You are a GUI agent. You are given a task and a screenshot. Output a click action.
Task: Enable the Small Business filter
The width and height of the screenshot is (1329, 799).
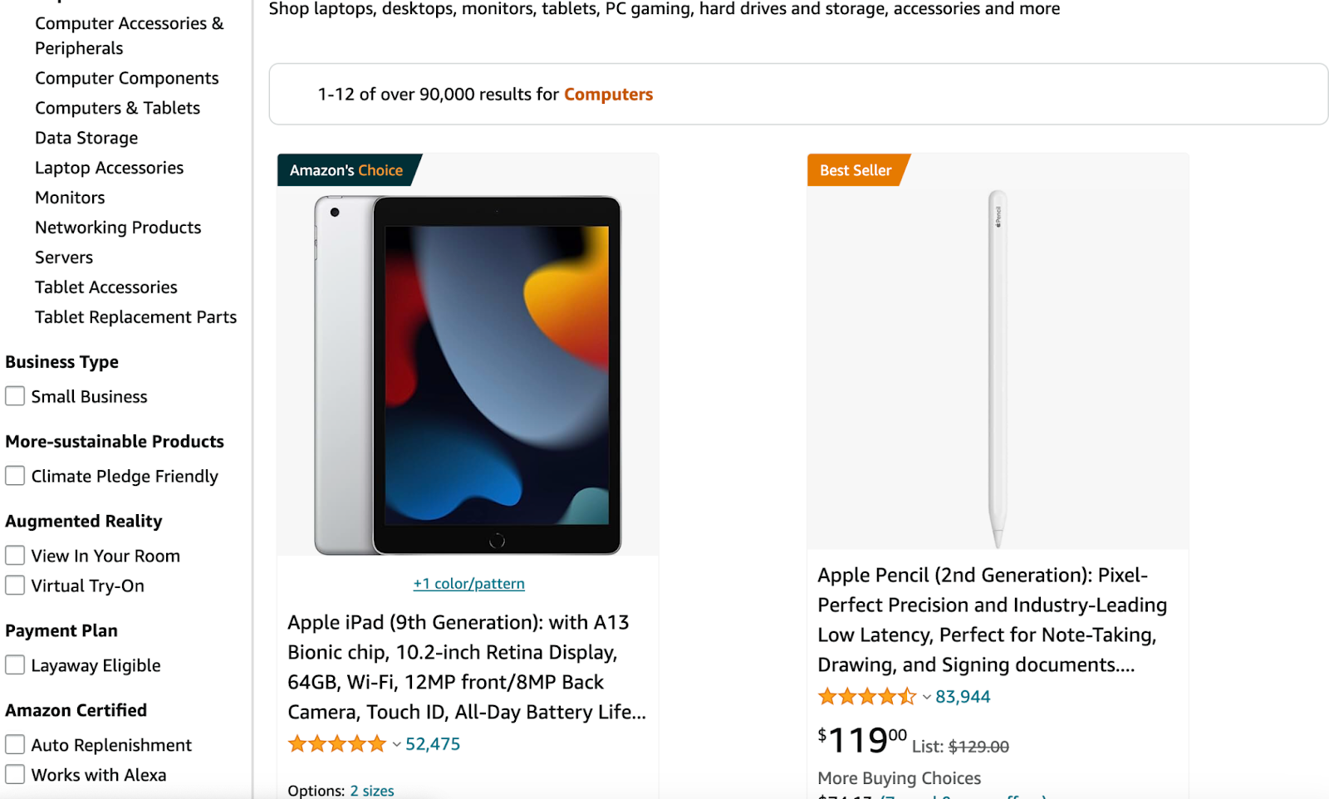(x=14, y=396)
